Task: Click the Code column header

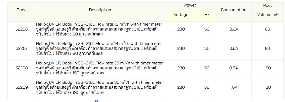Action: point(21,10)
